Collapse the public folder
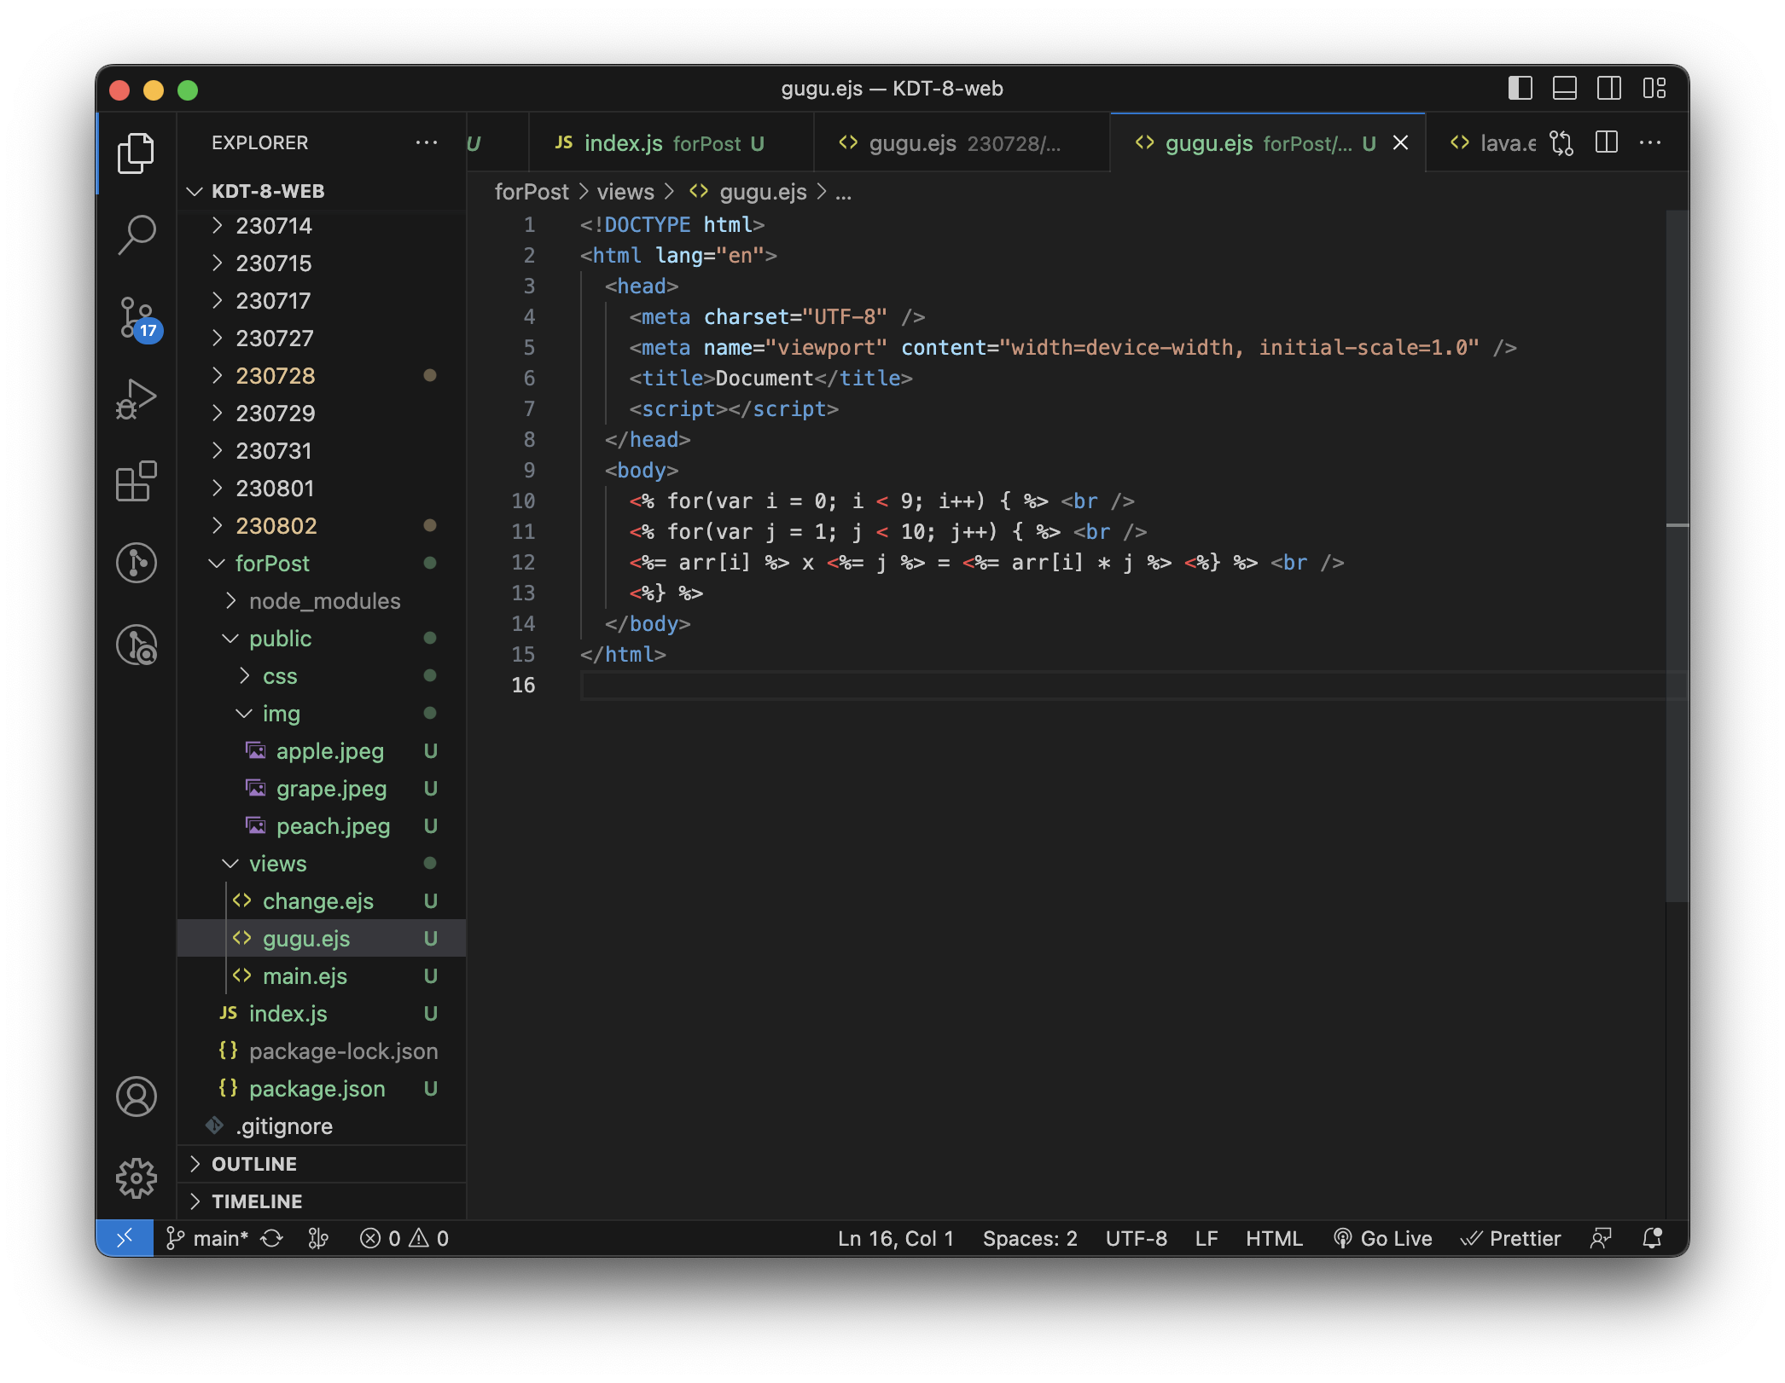Image resolution: width=1785 pixels, height=1383 pixels. coord(322,639)
